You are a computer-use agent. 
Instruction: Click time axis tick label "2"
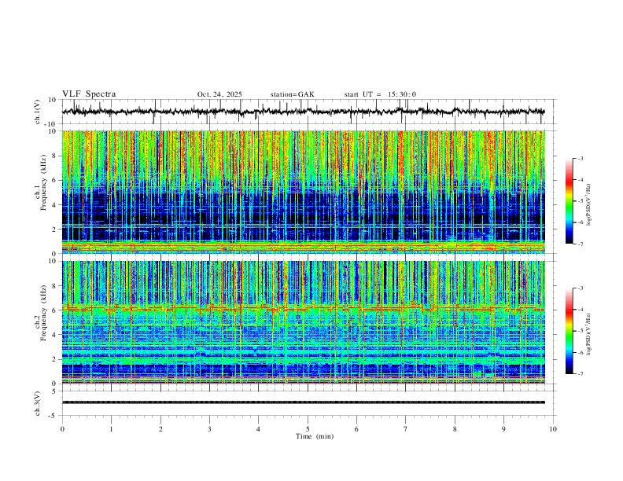(x=160, y=429)
